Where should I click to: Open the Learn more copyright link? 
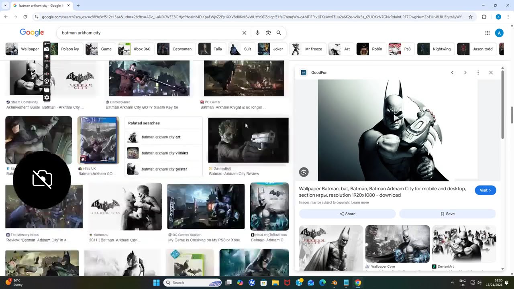[360, 203]
